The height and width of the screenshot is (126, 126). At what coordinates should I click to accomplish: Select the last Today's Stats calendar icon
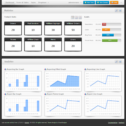(80, 17)
